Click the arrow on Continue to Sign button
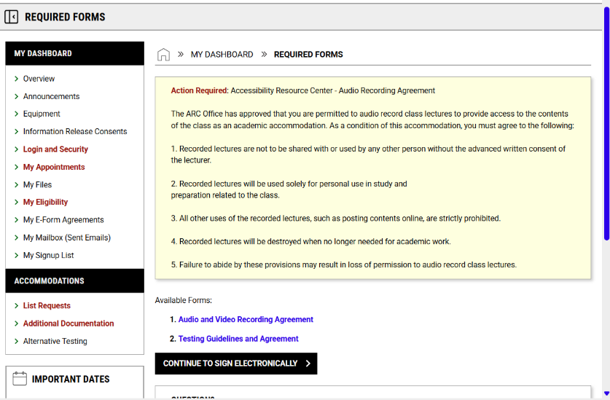This screenshot has width=610, height=400. click(308, 364)
